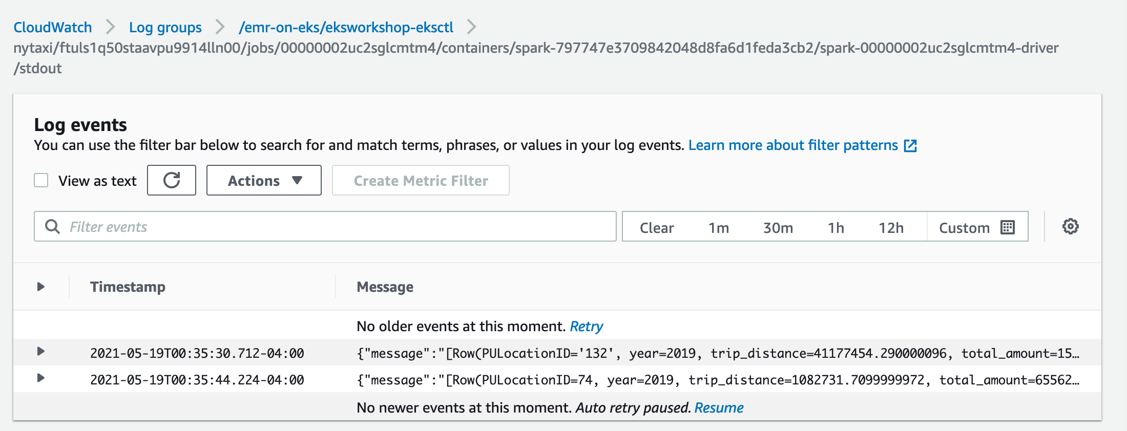The image size is (1127, 431).
Task: Expand the 00:35:44.224 log event row
Action: (41, 378)
